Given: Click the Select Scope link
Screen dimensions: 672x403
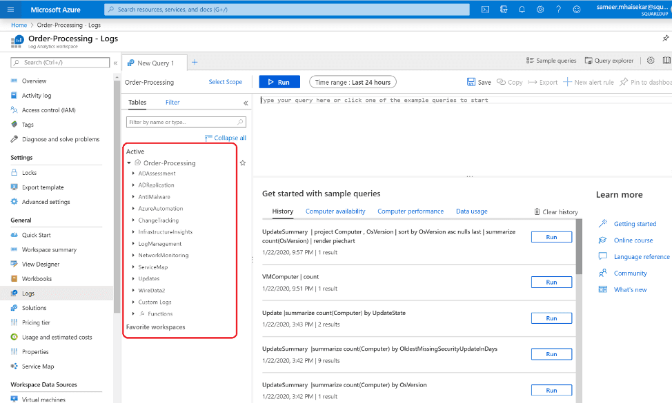Looking at the screenshot, I should pos(225,82).
